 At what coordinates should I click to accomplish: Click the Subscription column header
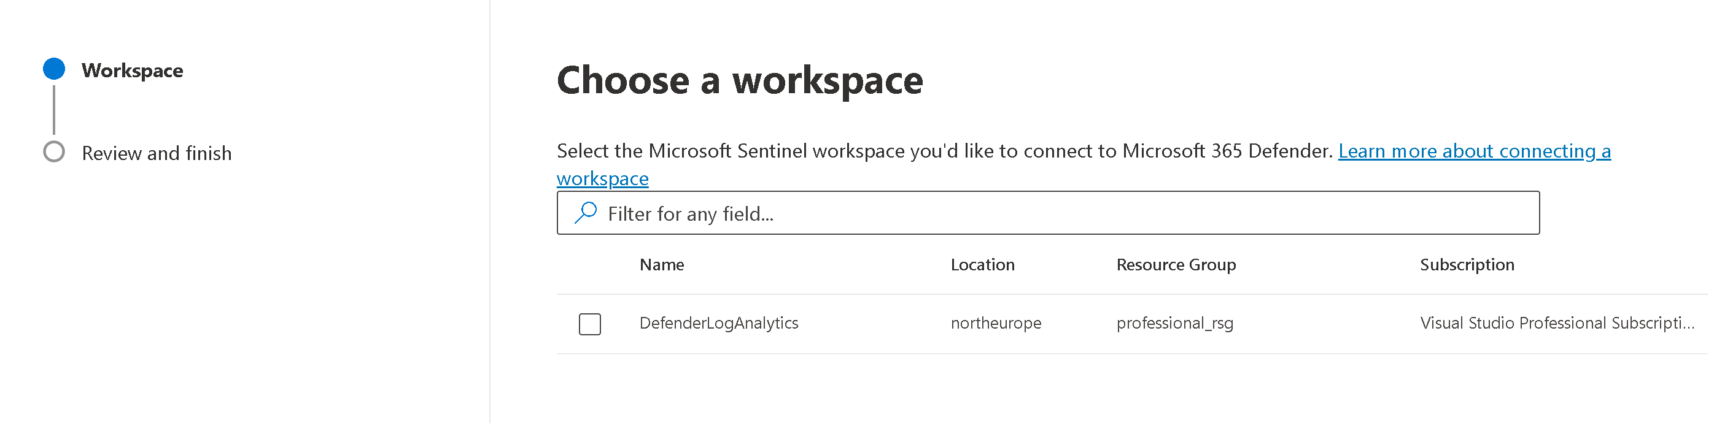pyautogui.click(x=1467, y=265)
